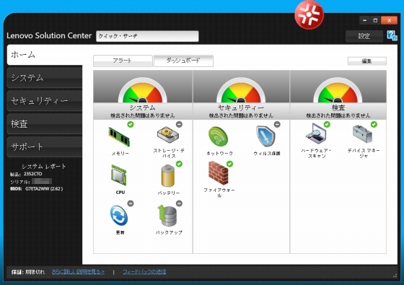Switch to the フラート tab
This screenshot has width=404, height=285.
(x=123, y=61)
